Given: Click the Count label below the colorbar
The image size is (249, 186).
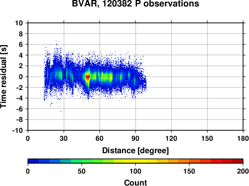Looking at the screenshot, I should pyautogui.click(x=135, y=183).
